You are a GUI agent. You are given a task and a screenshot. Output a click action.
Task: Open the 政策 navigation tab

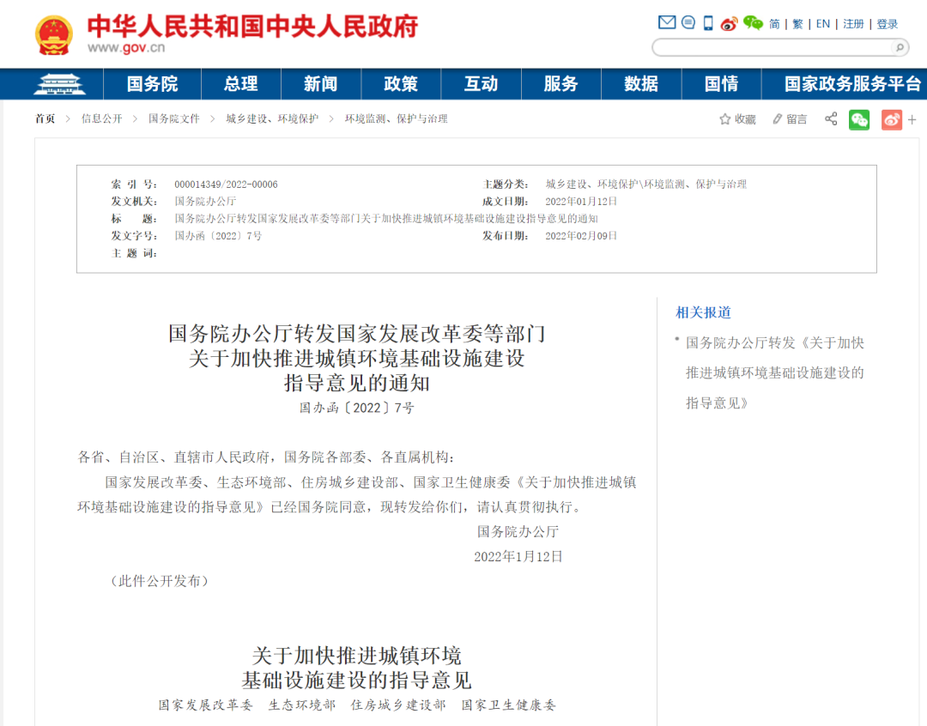click(x=400, y=84)
